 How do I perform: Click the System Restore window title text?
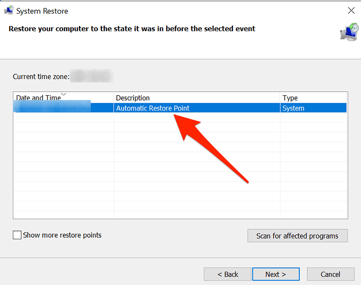point(42,11)
